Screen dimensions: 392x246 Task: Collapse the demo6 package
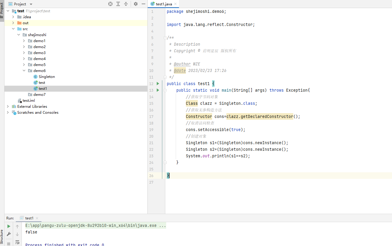(x=24, y=71)
